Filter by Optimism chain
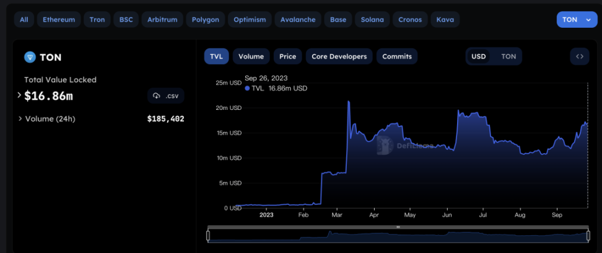 point(250,20)
